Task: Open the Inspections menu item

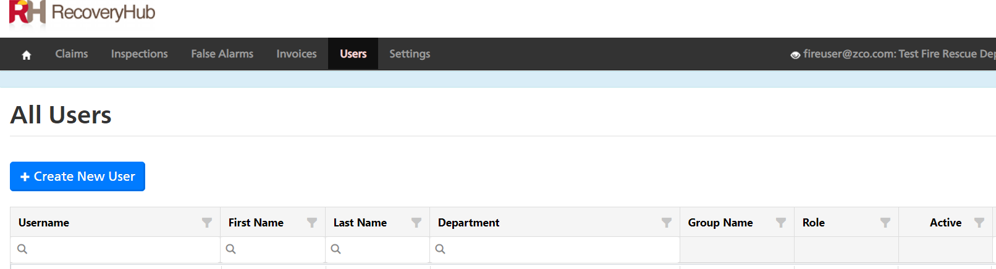Action: click(140, 54)
